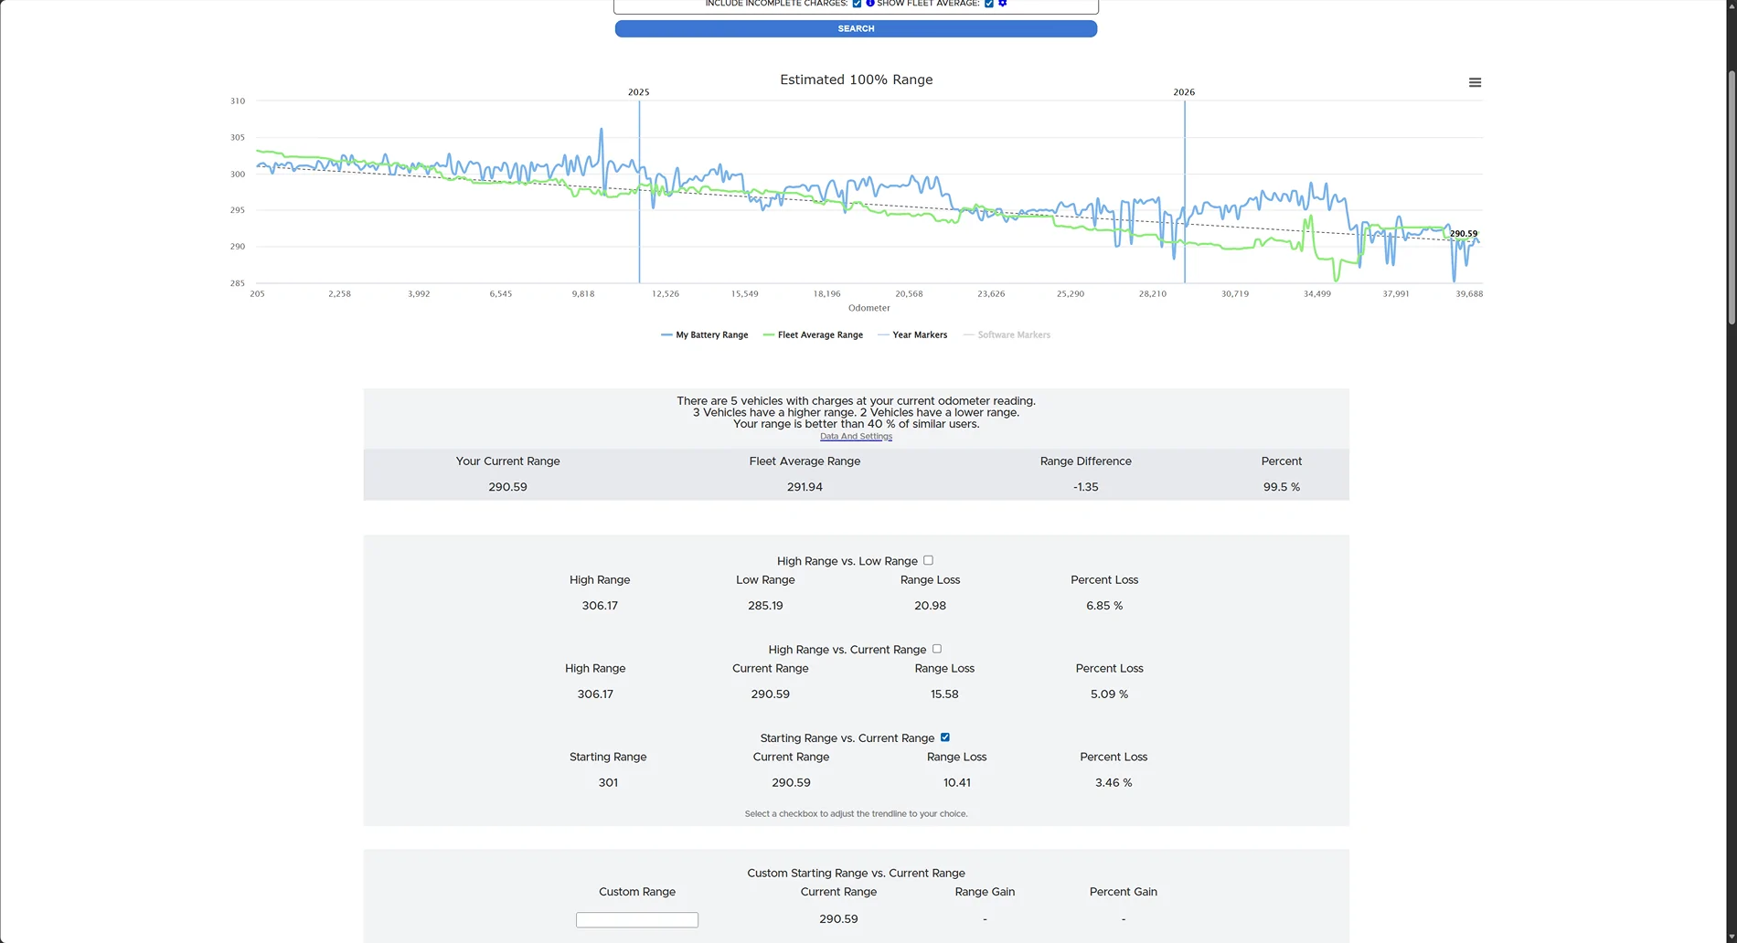Click the Custom Starting Range vs. Current Range heading
The height and width of the screenshot is (943, 1737).
[x=856, y=874]
